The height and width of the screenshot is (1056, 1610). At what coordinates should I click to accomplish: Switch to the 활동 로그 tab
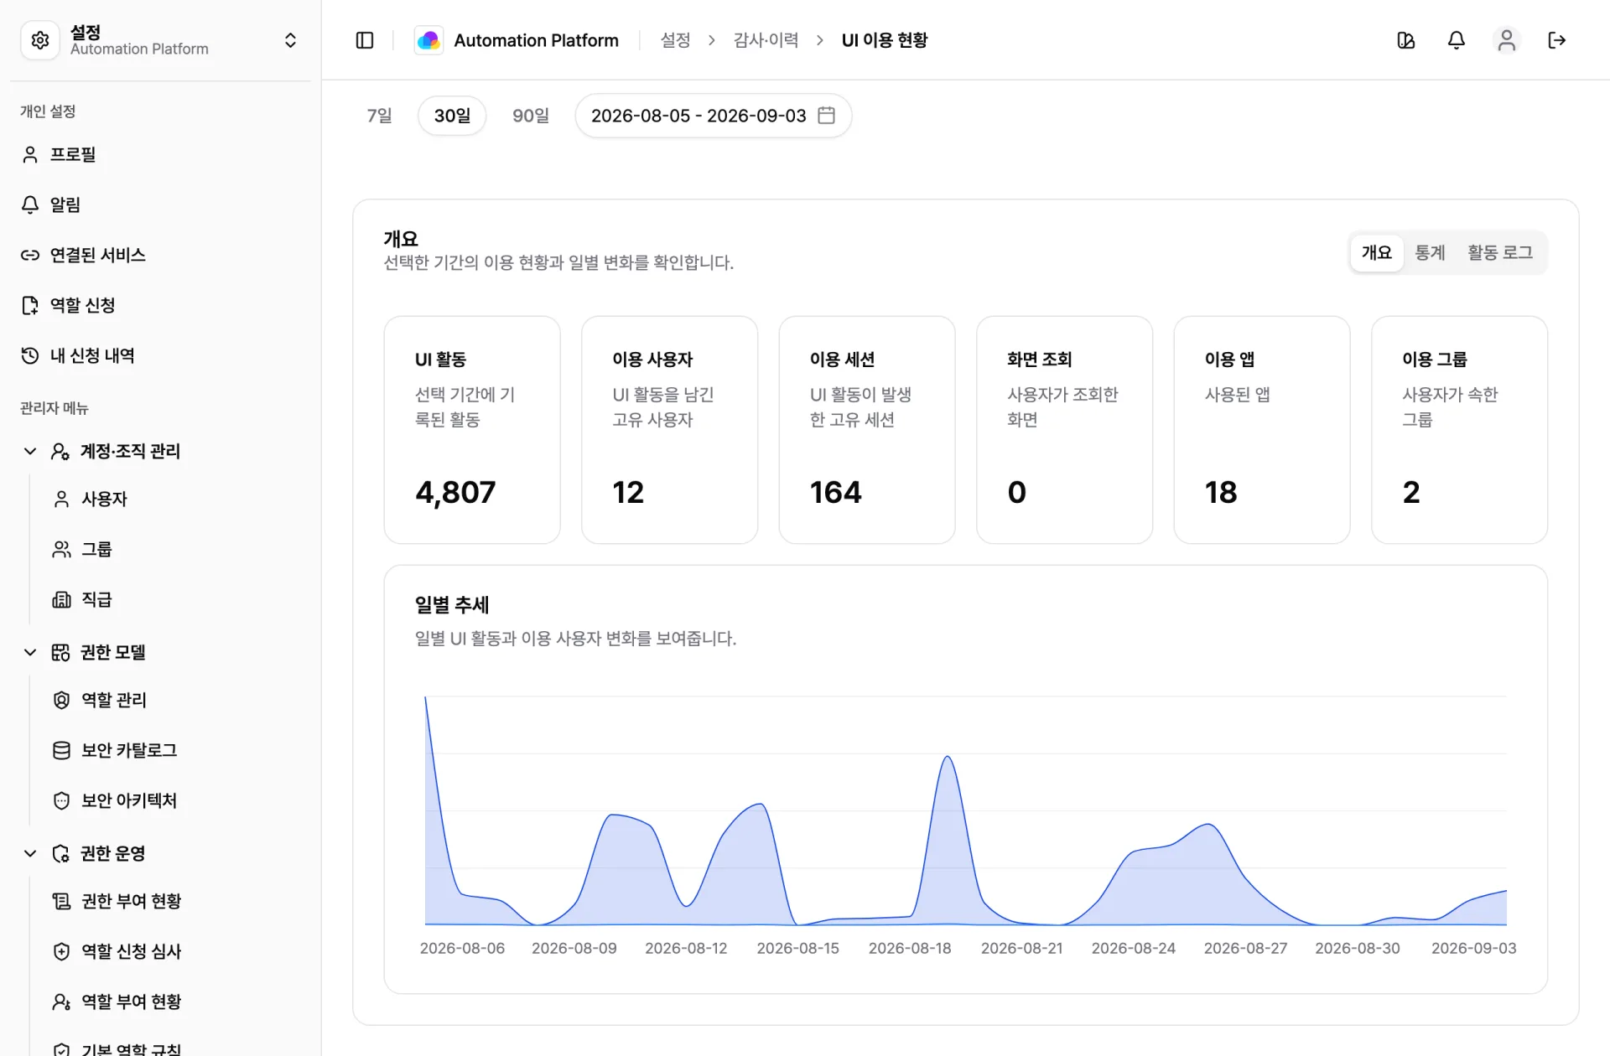(1499, 252)
